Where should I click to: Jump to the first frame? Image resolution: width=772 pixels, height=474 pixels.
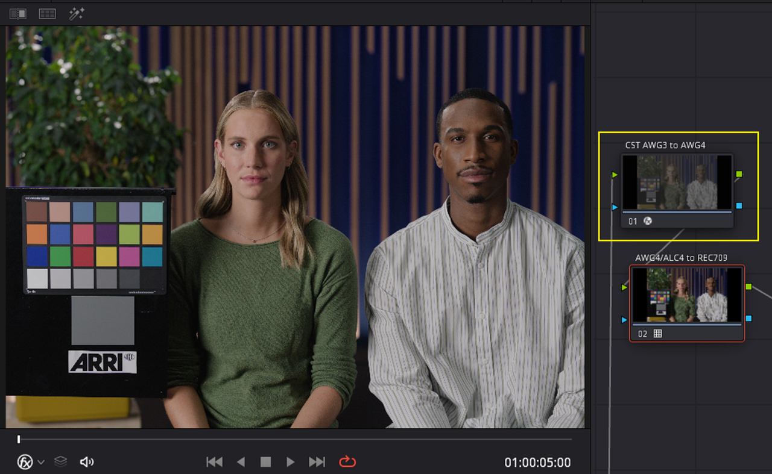pyautogui.click(x=214, y=462)
